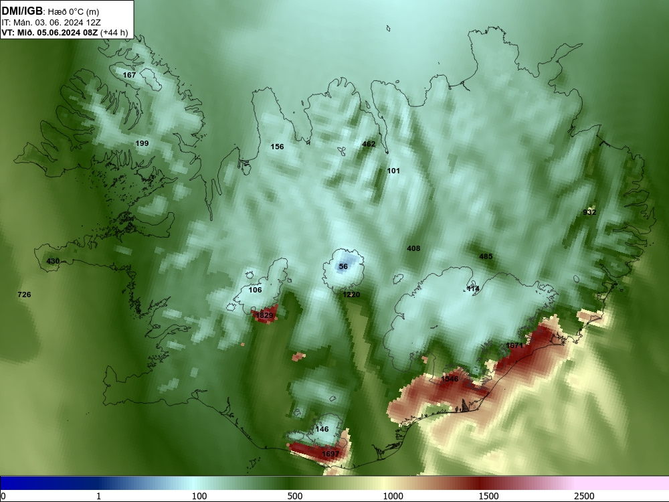Click the color scale label 1000
Screen dimensions: 669x502
(x=393, y=496)
